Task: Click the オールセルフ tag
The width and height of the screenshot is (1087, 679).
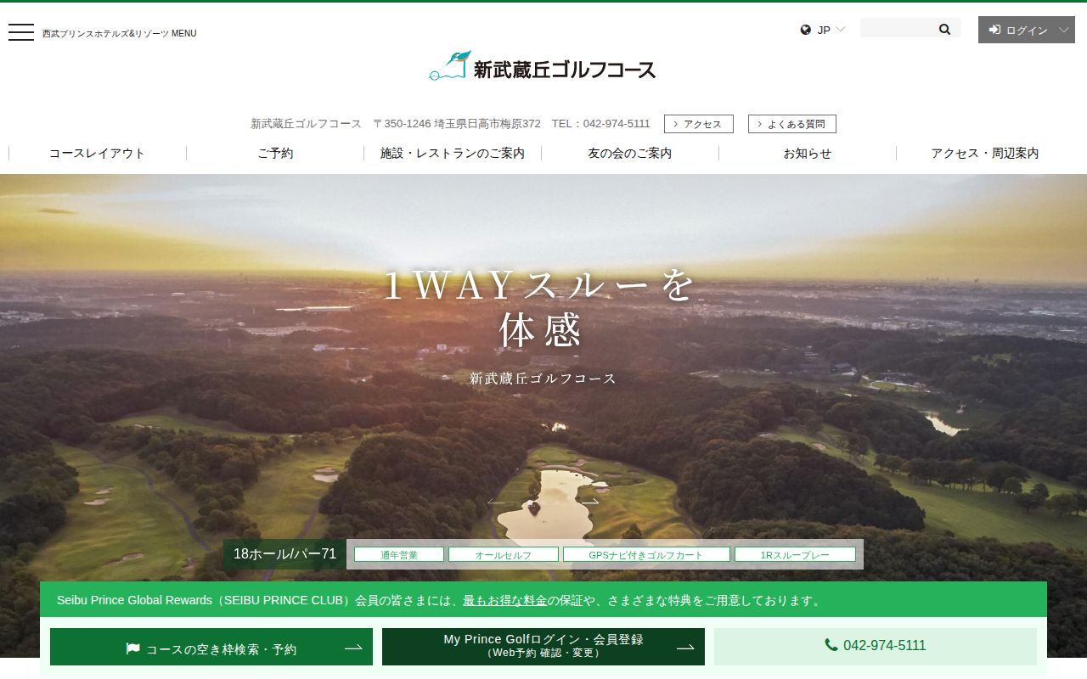Action: click(504, 555)
